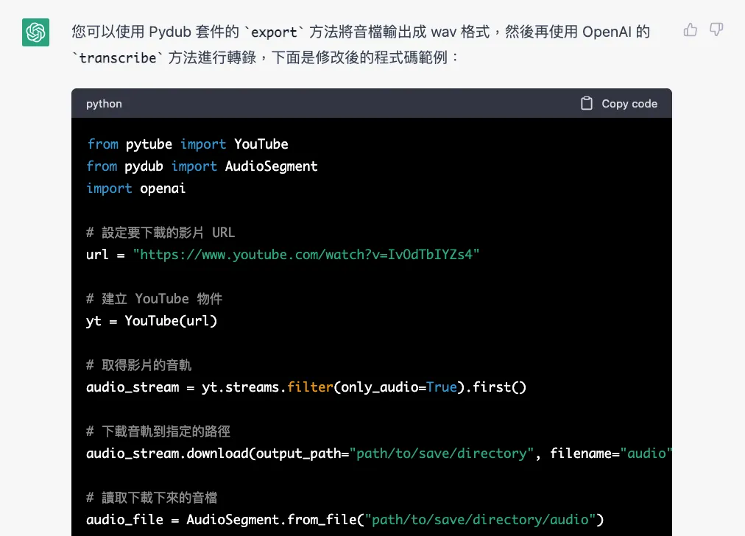Click the line 'yt = YouTube(url)'
Image resolution: width=745 pixels, height=536 pixels.
pyautogui.click(x=152, y=321)
